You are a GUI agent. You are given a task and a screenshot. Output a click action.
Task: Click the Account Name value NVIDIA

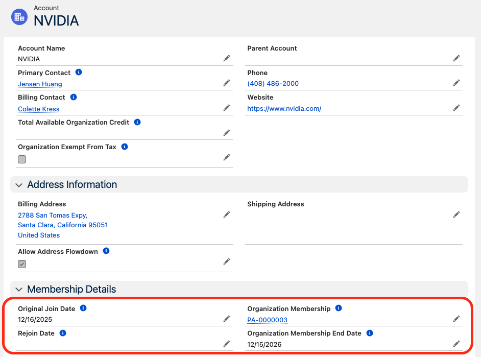tap(29, 59)
